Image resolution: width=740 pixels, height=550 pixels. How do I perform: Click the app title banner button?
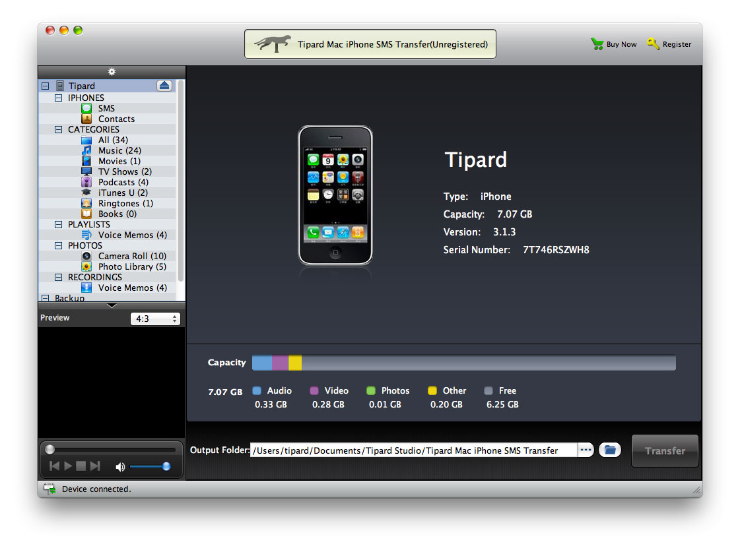(370, 44)
